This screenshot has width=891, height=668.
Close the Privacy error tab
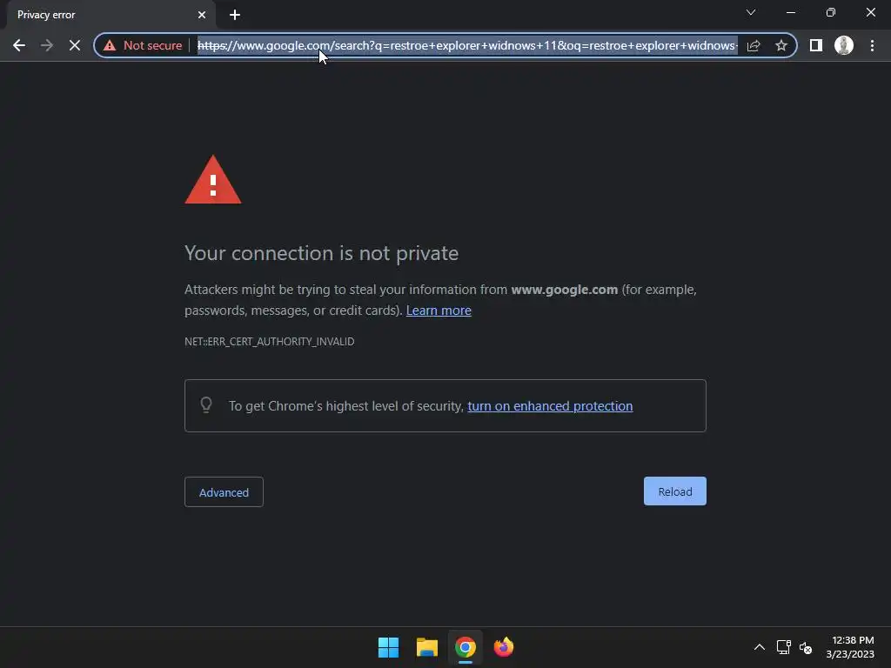(202, 15)
